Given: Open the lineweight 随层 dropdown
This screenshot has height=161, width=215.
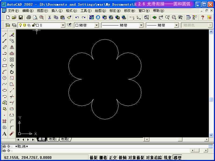Looking at the screenshot, I should (176, 25).
